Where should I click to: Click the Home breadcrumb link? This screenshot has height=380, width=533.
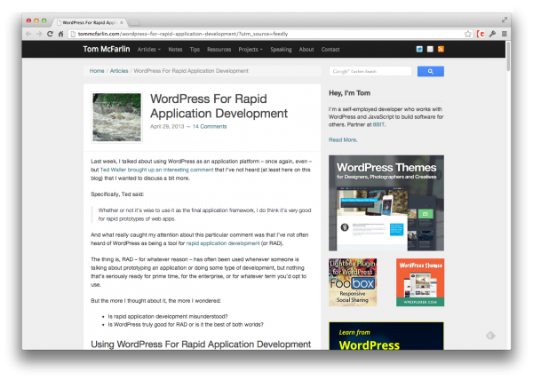pyautogui.click(x=97, y=71)
